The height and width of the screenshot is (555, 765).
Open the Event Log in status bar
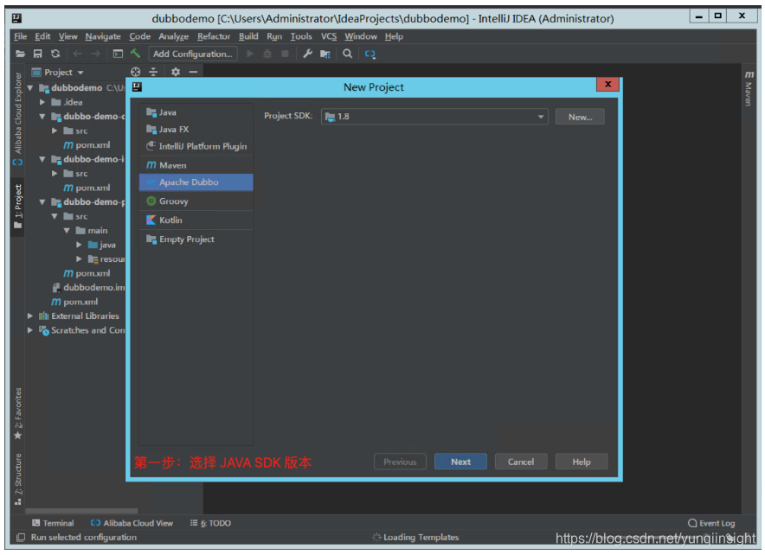pos(711,523)
